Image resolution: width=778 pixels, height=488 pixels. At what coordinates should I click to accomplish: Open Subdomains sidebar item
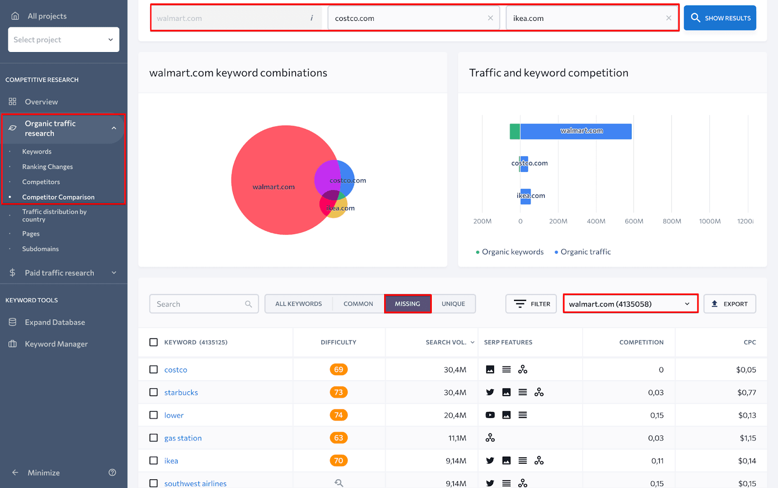[x=40, y=249]
